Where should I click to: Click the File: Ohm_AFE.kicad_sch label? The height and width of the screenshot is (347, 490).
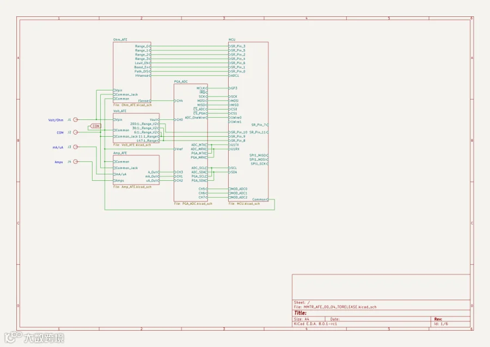click(x=132, y=105)
